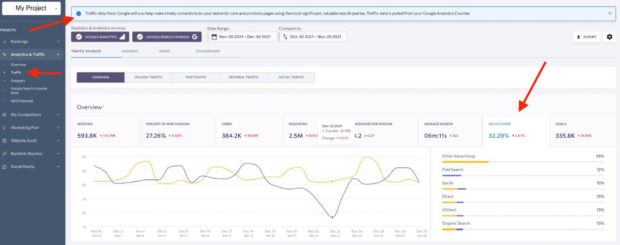Expand the Backlink Monitor chevron
The height and width of the screenshot is (245, 620).
[x=58, y=154]
